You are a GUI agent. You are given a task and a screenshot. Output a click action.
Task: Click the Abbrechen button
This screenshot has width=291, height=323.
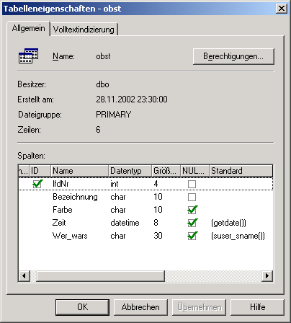point(140,307)
